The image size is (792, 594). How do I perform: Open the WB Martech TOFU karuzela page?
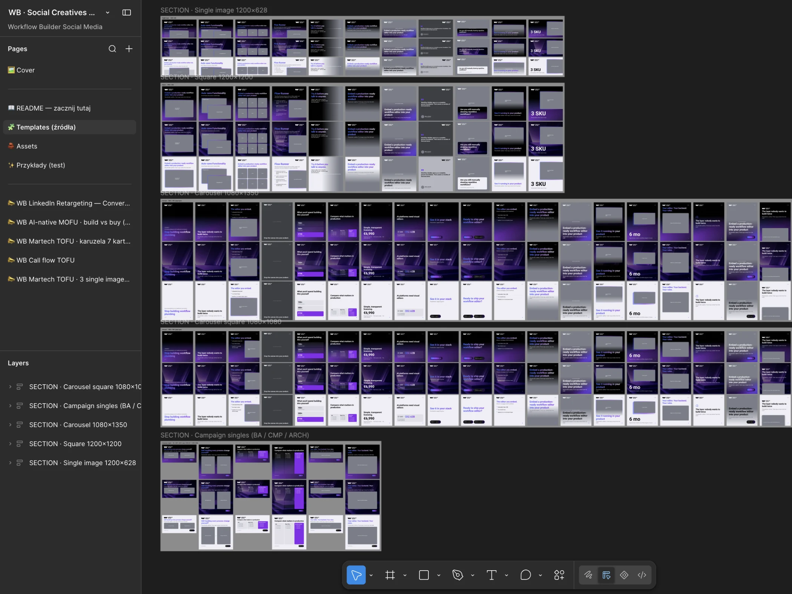(69, 241)
